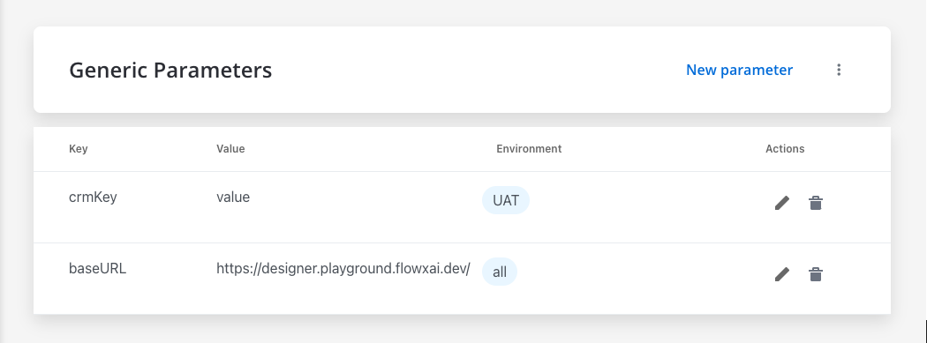
Task: Open the designer.playground.flowxai.dev URL value
Action: pos(343,269)
